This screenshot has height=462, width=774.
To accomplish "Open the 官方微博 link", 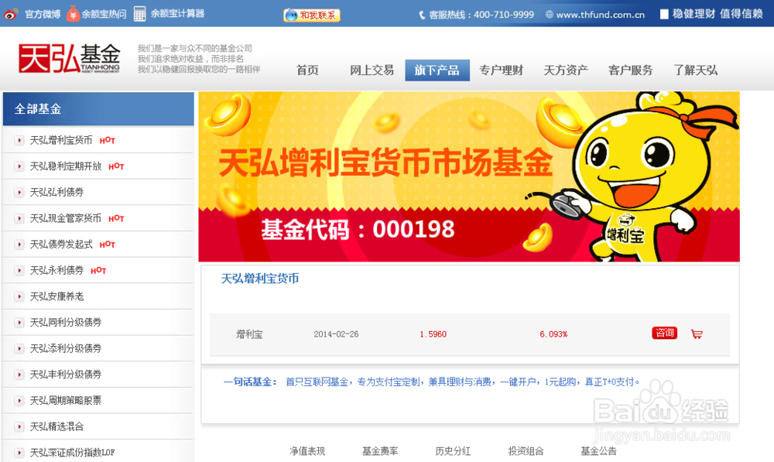I will [43, 14].
